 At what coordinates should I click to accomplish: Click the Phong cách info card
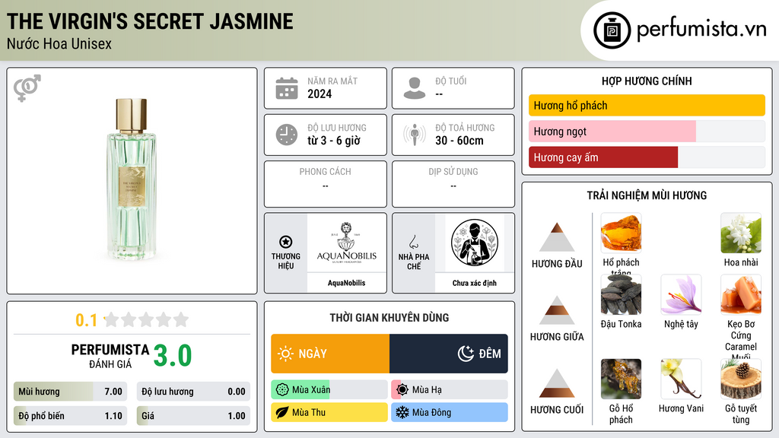(326, 184)
